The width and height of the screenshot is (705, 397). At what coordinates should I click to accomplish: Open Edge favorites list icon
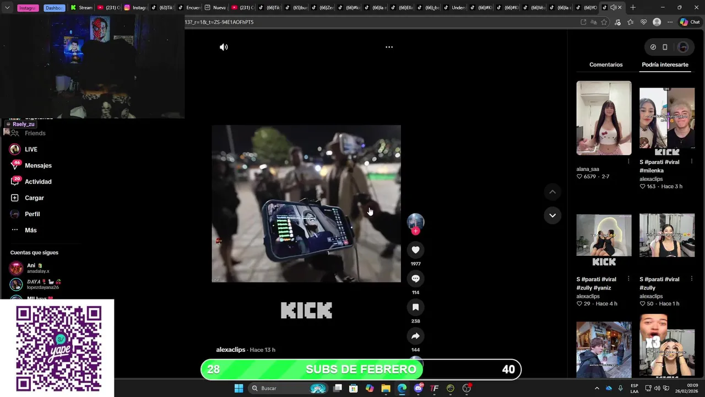[630, 22]
